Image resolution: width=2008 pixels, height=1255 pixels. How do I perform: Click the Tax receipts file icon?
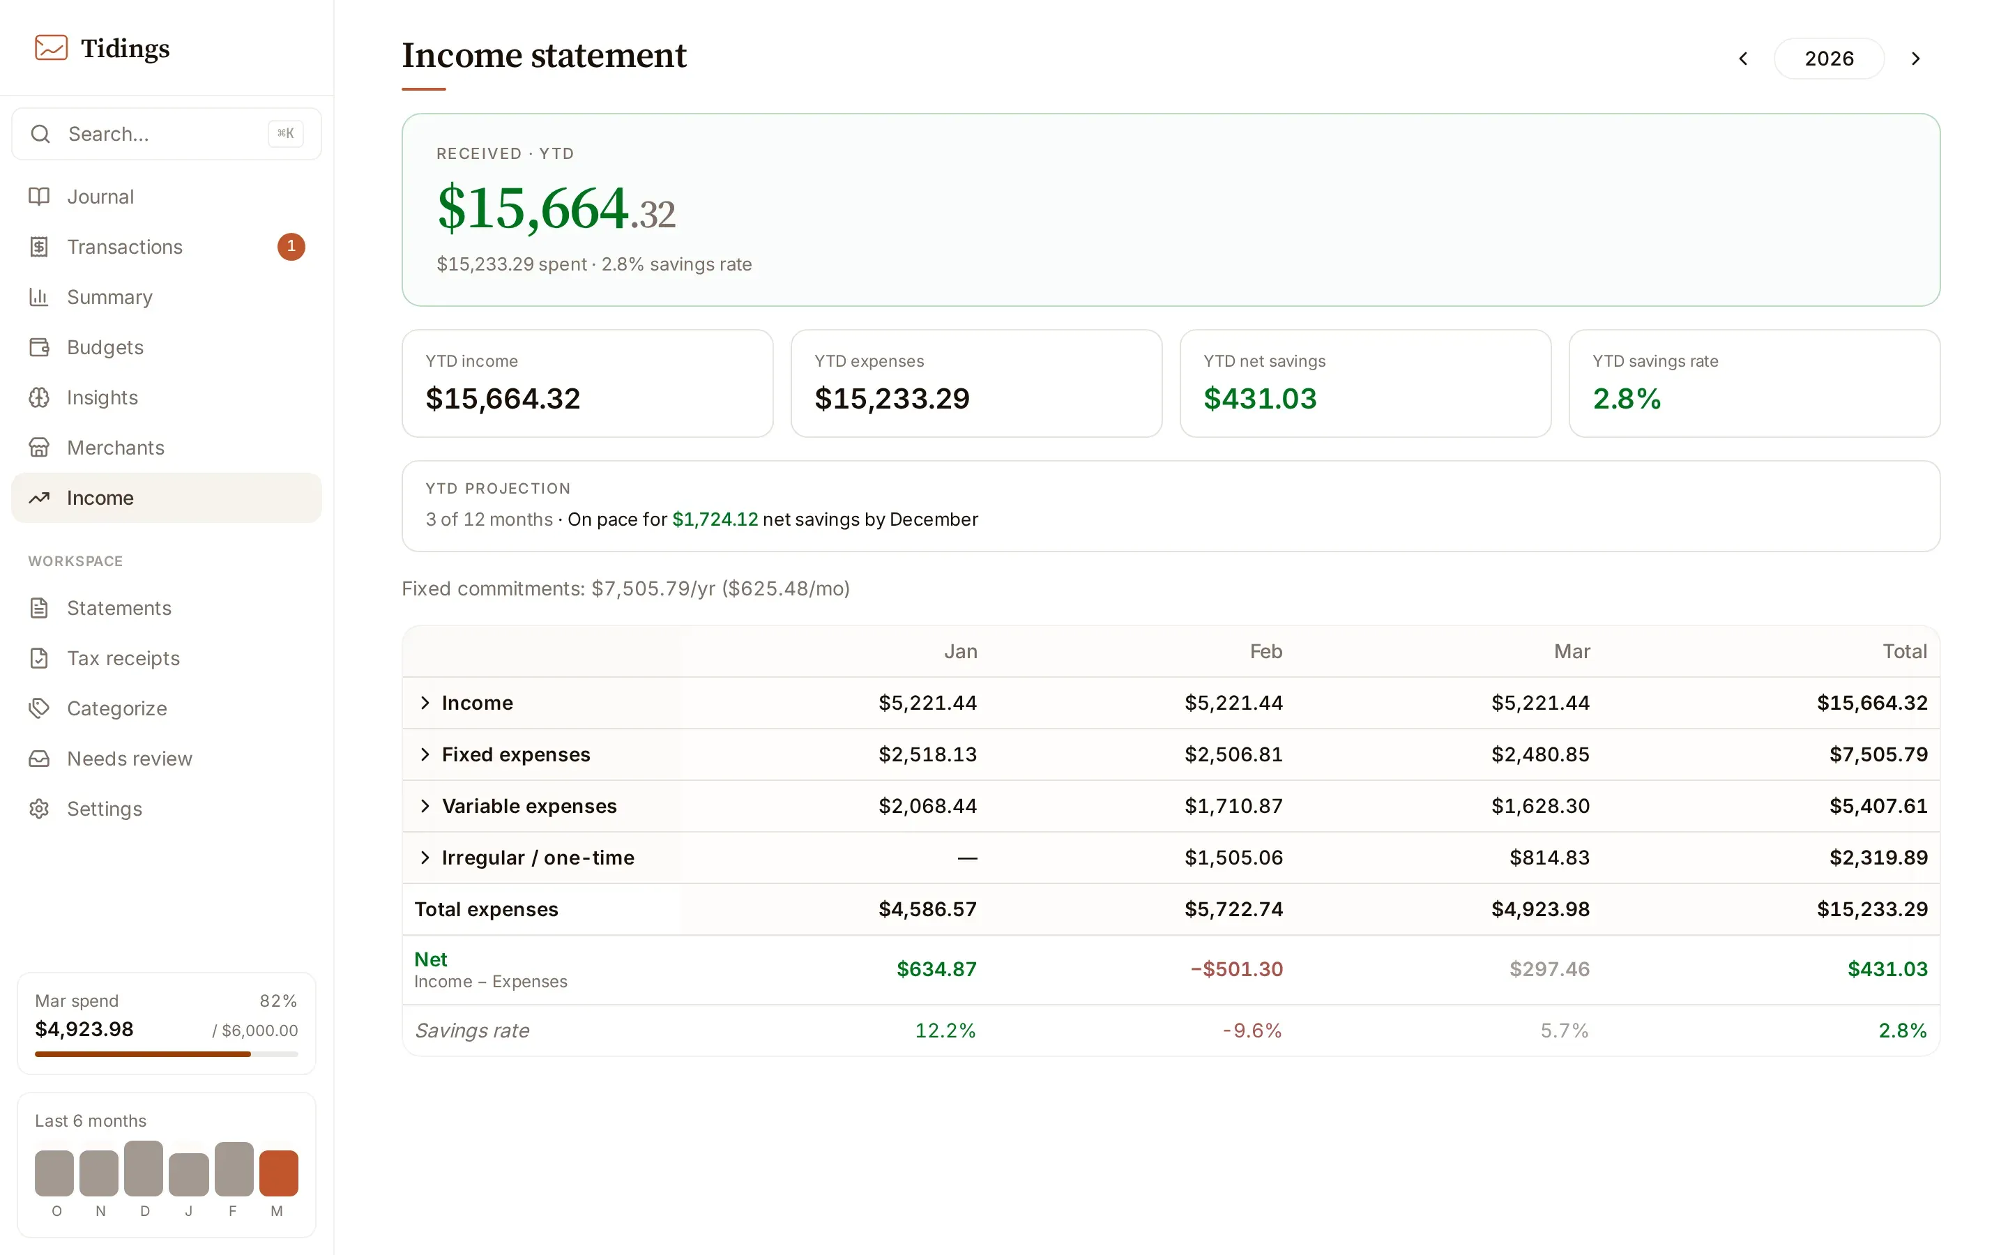point(39,658)
